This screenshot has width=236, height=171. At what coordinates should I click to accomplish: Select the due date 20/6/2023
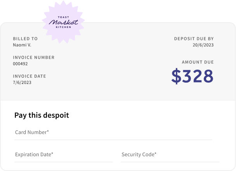(203, 45)
